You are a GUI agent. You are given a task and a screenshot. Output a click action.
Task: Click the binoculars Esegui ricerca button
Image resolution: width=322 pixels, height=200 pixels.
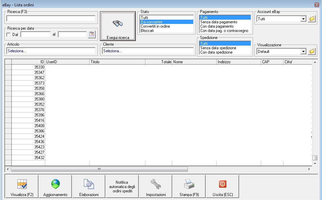[118, 26]
